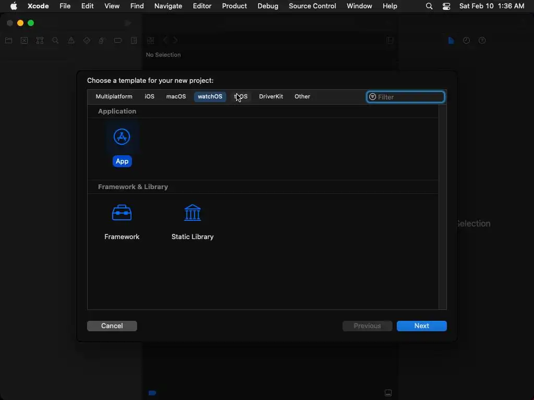Open the Find navigator magnifier icon

55,41
